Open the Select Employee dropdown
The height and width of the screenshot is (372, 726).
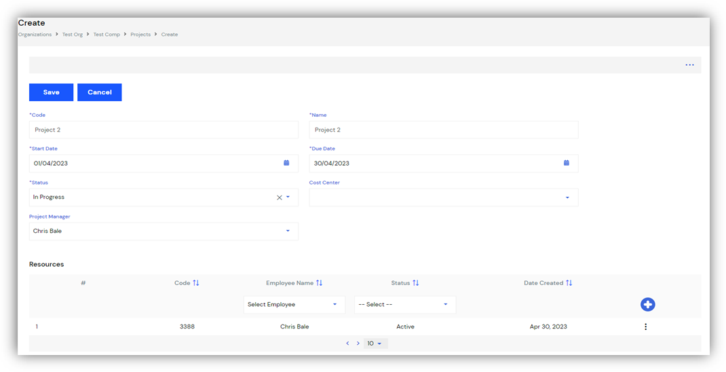click(294, 305)
